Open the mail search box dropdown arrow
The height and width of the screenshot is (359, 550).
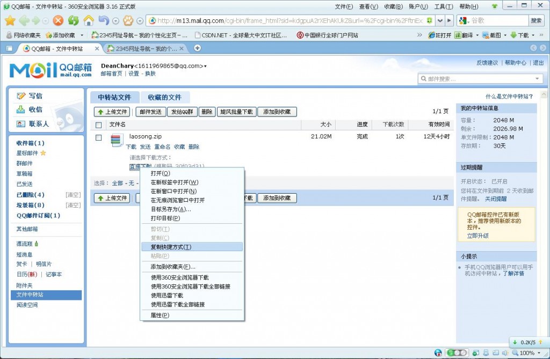coord(537,78)
